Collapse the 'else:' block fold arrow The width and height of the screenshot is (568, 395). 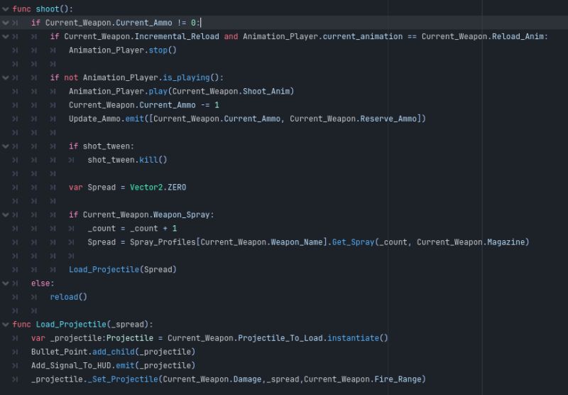pyautogui.click(x=6, y=283)
